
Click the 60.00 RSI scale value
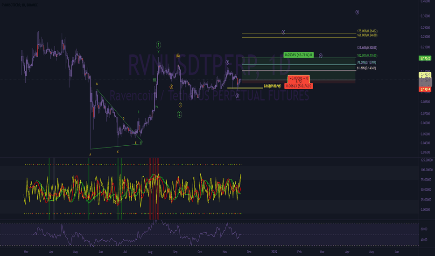pyautogui.click(x=424, y=229)
